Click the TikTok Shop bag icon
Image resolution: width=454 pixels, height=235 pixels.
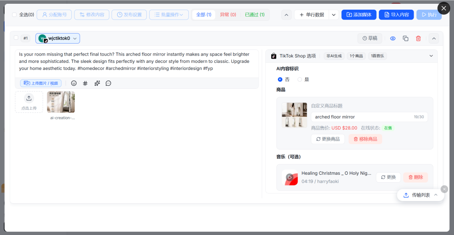pos(274,56)
